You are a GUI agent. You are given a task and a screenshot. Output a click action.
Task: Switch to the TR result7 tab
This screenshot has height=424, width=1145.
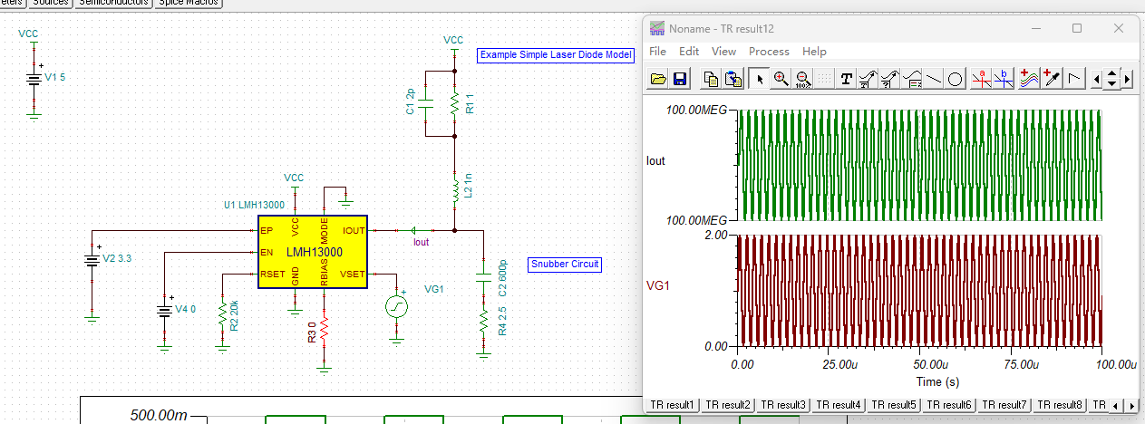point(1004,405)
